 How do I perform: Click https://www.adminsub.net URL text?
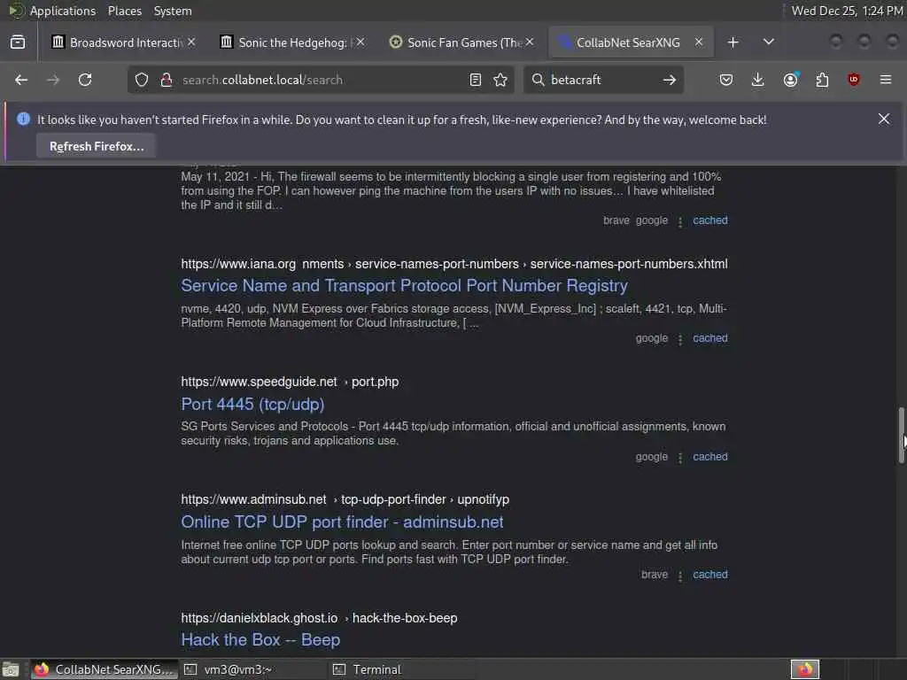[253, 499]
